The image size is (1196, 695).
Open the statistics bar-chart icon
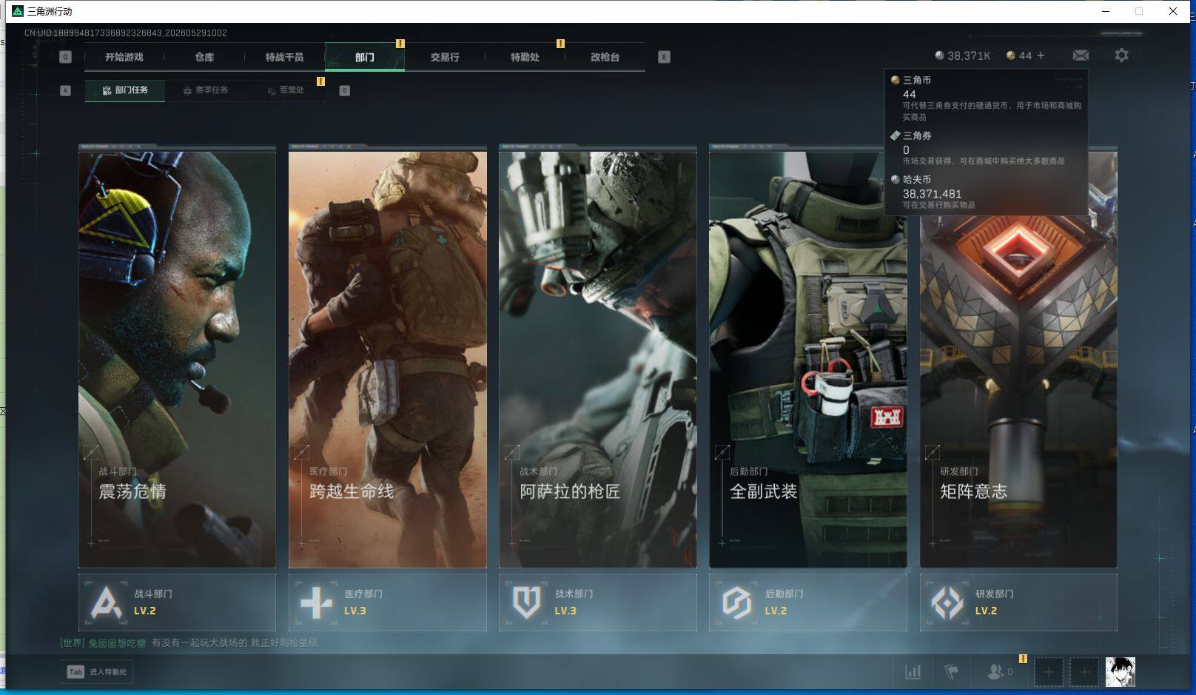pos(913,672)
